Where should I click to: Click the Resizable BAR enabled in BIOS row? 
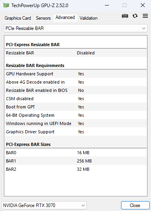pyautogui.click(x=76, y=90)
